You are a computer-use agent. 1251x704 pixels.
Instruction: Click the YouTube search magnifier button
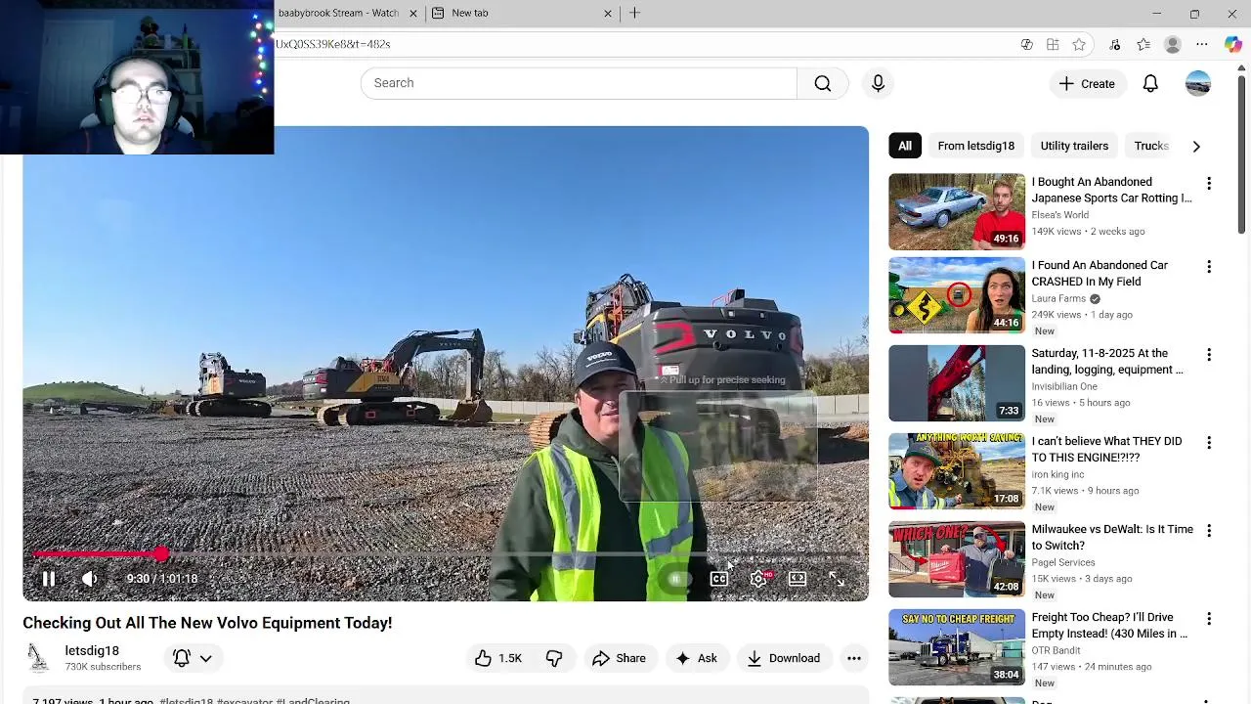823,83
